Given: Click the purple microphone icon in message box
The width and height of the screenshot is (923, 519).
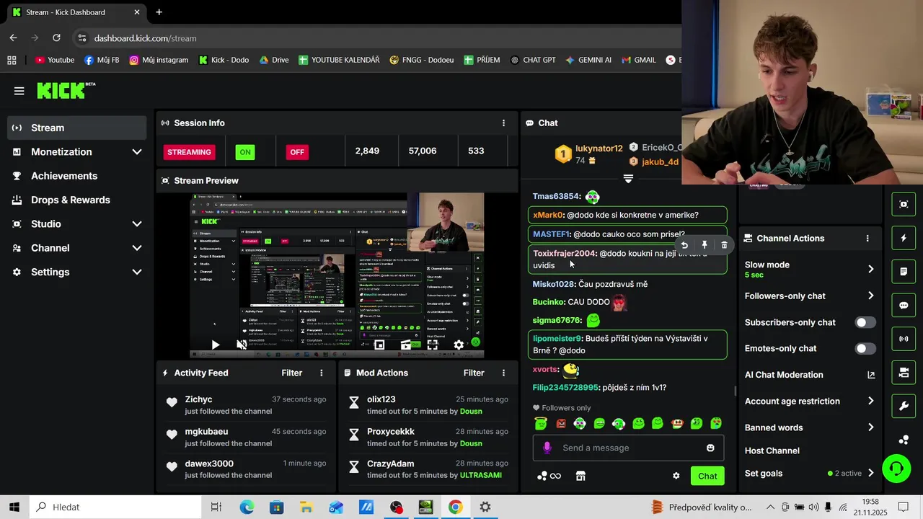Looking at the screenshot, I should 547,448.
